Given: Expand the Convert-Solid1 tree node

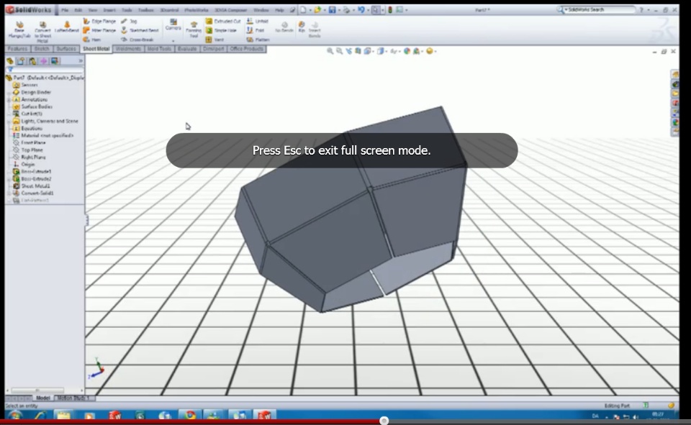Looking at the screenshot, I should [9, 193].
